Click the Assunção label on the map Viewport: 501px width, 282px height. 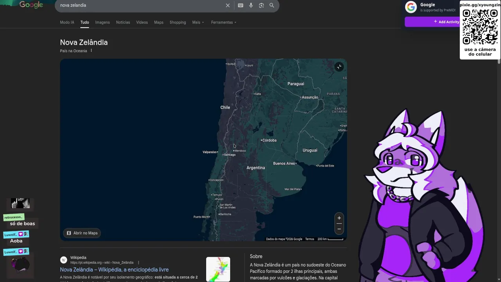point(310,97)
